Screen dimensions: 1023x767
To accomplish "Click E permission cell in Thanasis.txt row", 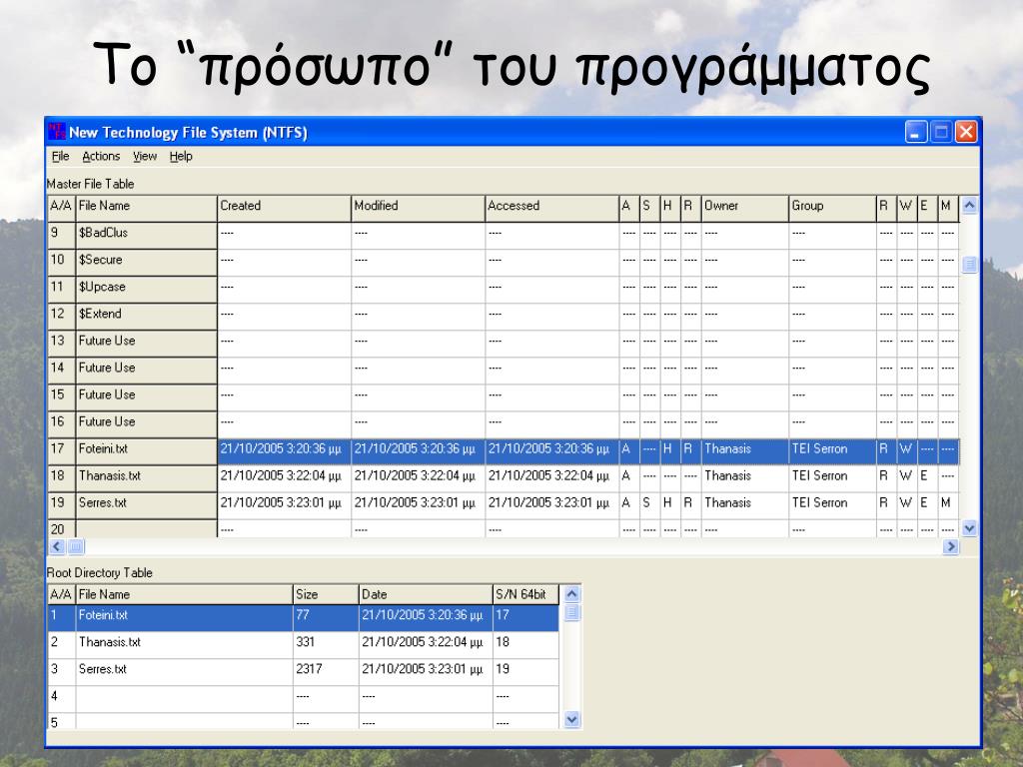I will coord(927,476).
